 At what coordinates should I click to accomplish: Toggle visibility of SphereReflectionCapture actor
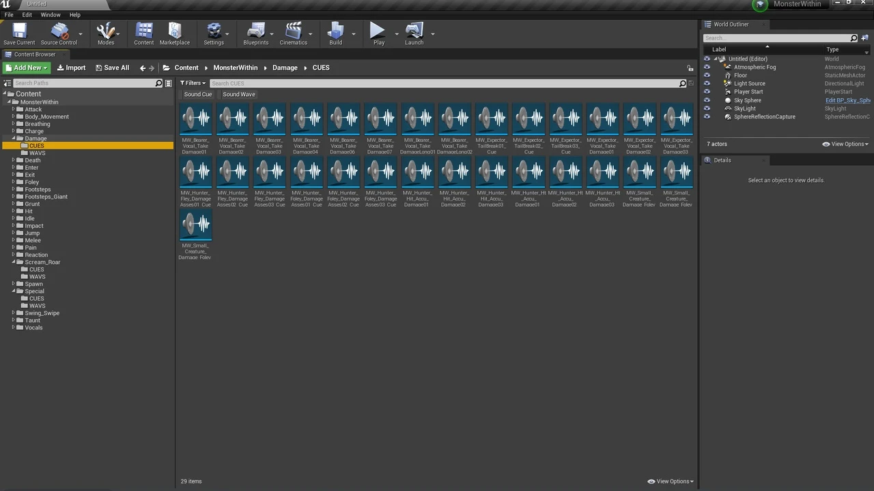coord(707,117)
